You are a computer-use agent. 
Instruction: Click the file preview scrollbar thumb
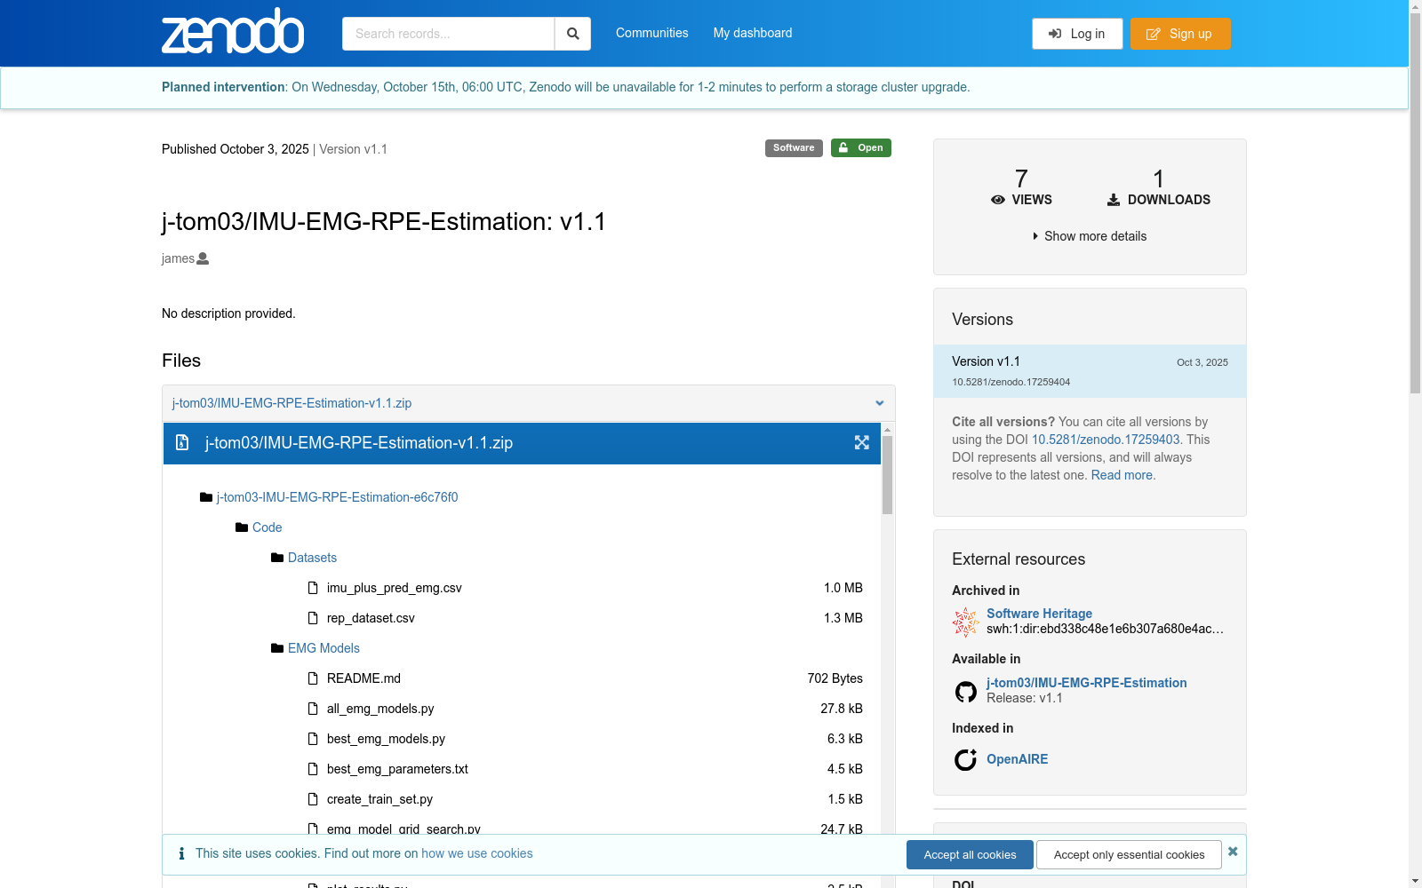point(887,475)
